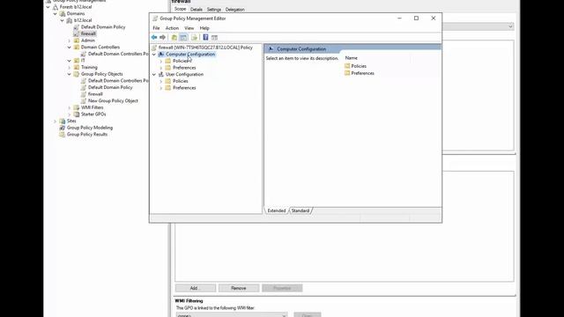Click the Group Policy Objects container icon

pos(77,74)
